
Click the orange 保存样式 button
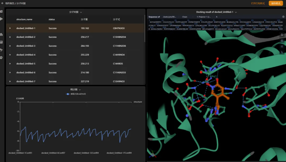(x=276, y=3)
